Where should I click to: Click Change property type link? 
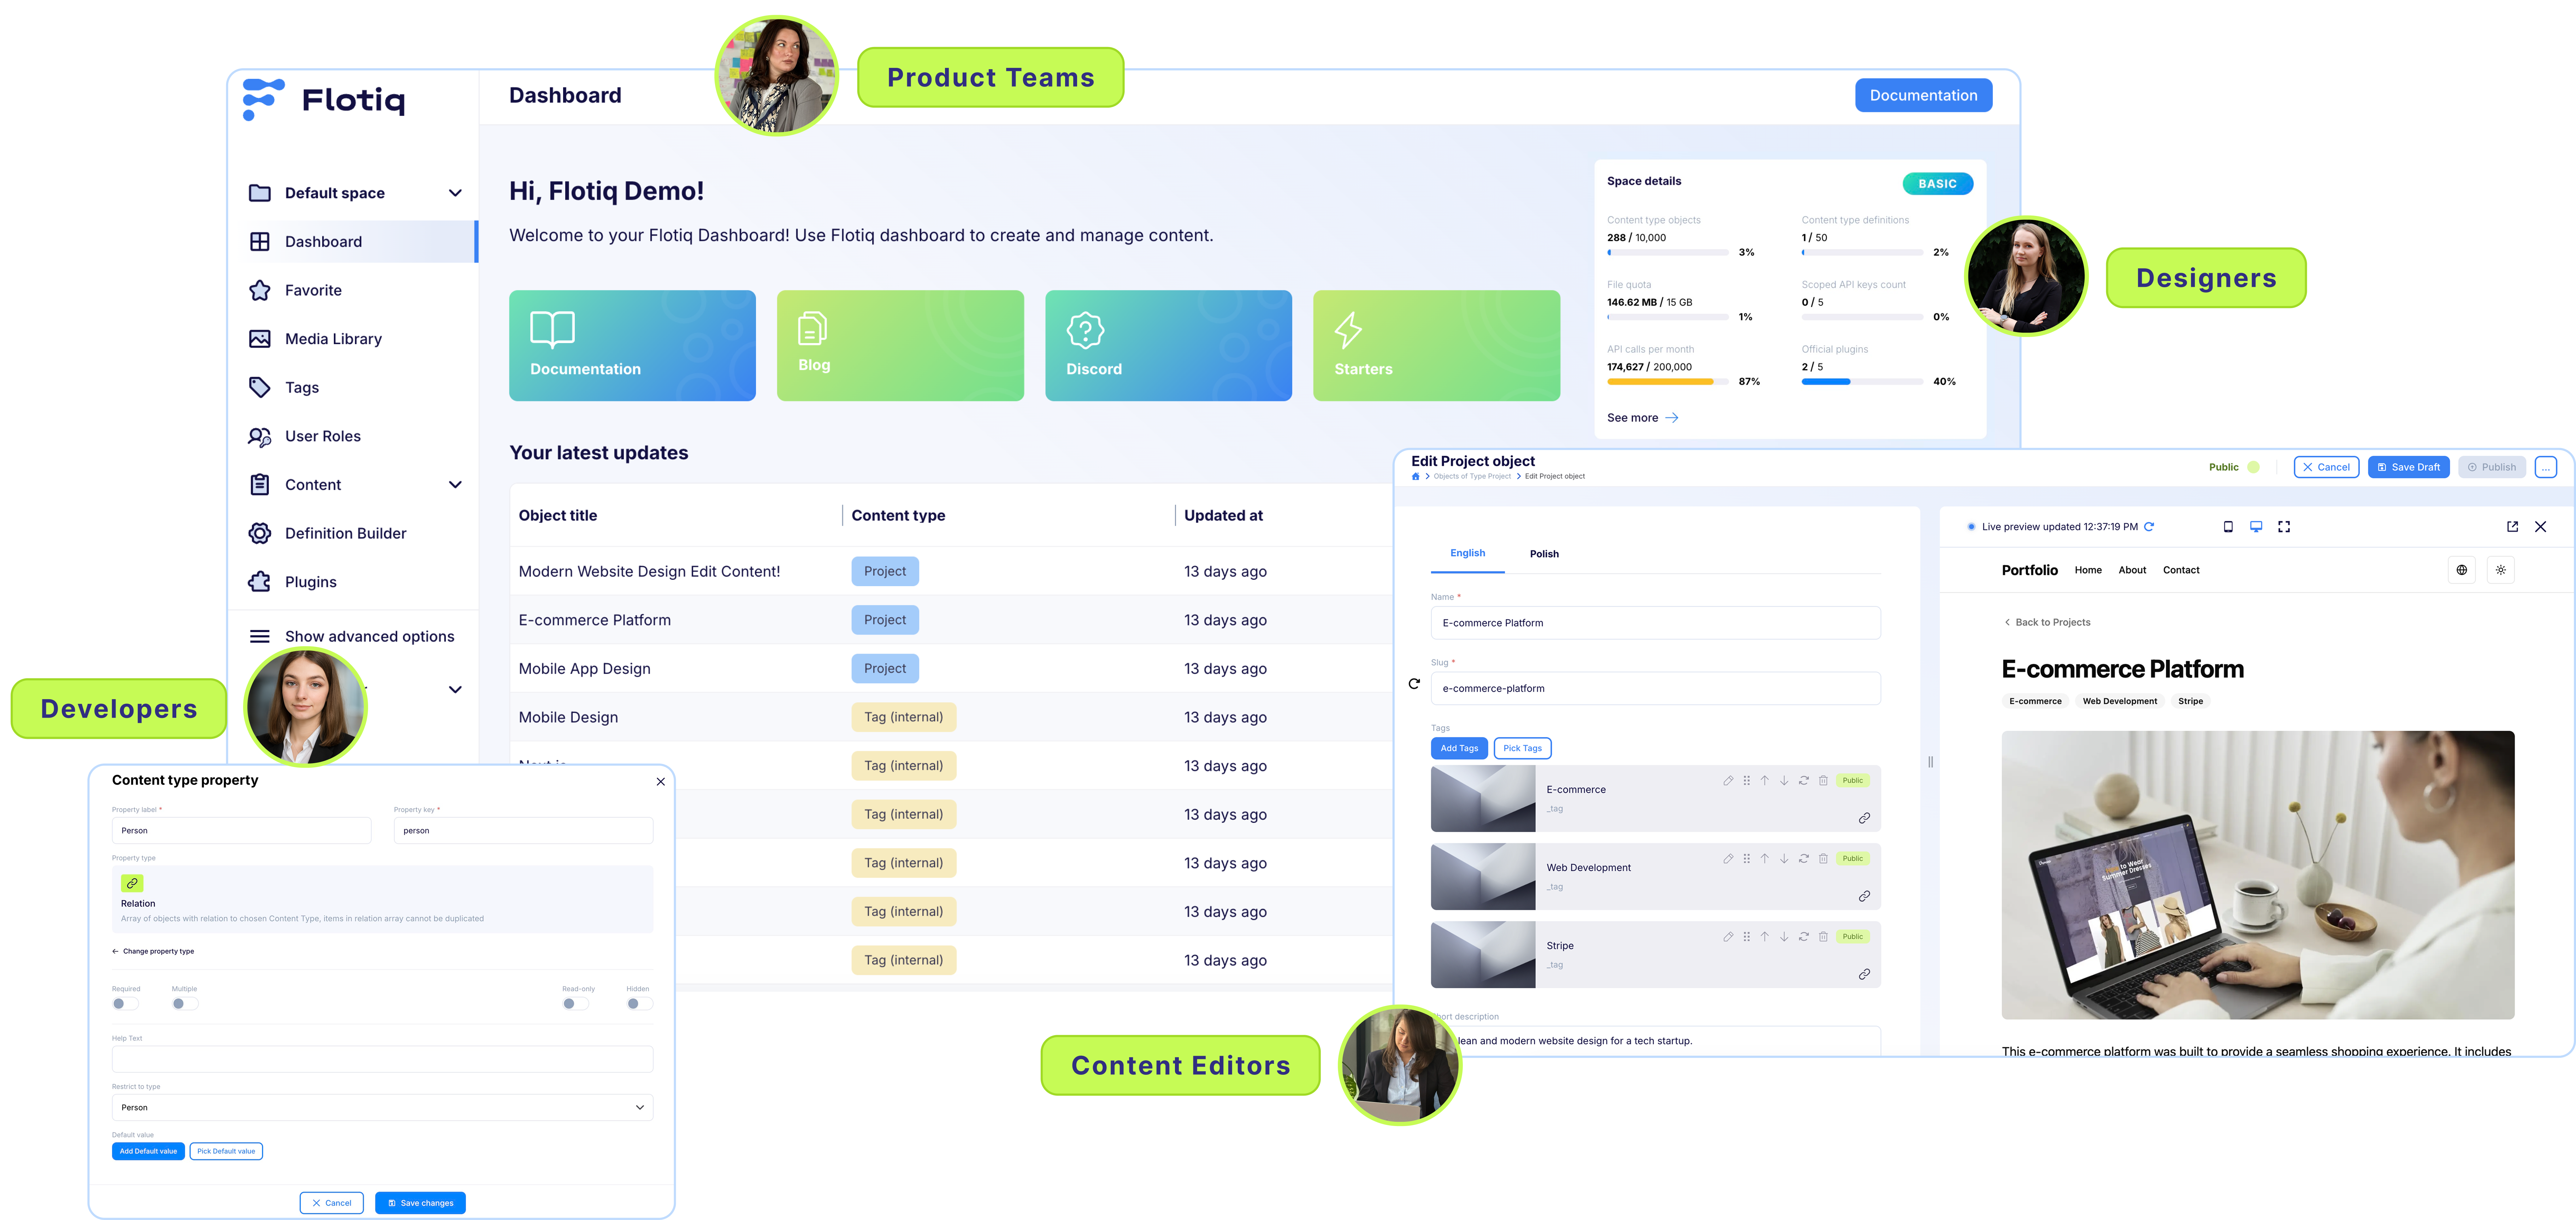(x=153, y=952)
